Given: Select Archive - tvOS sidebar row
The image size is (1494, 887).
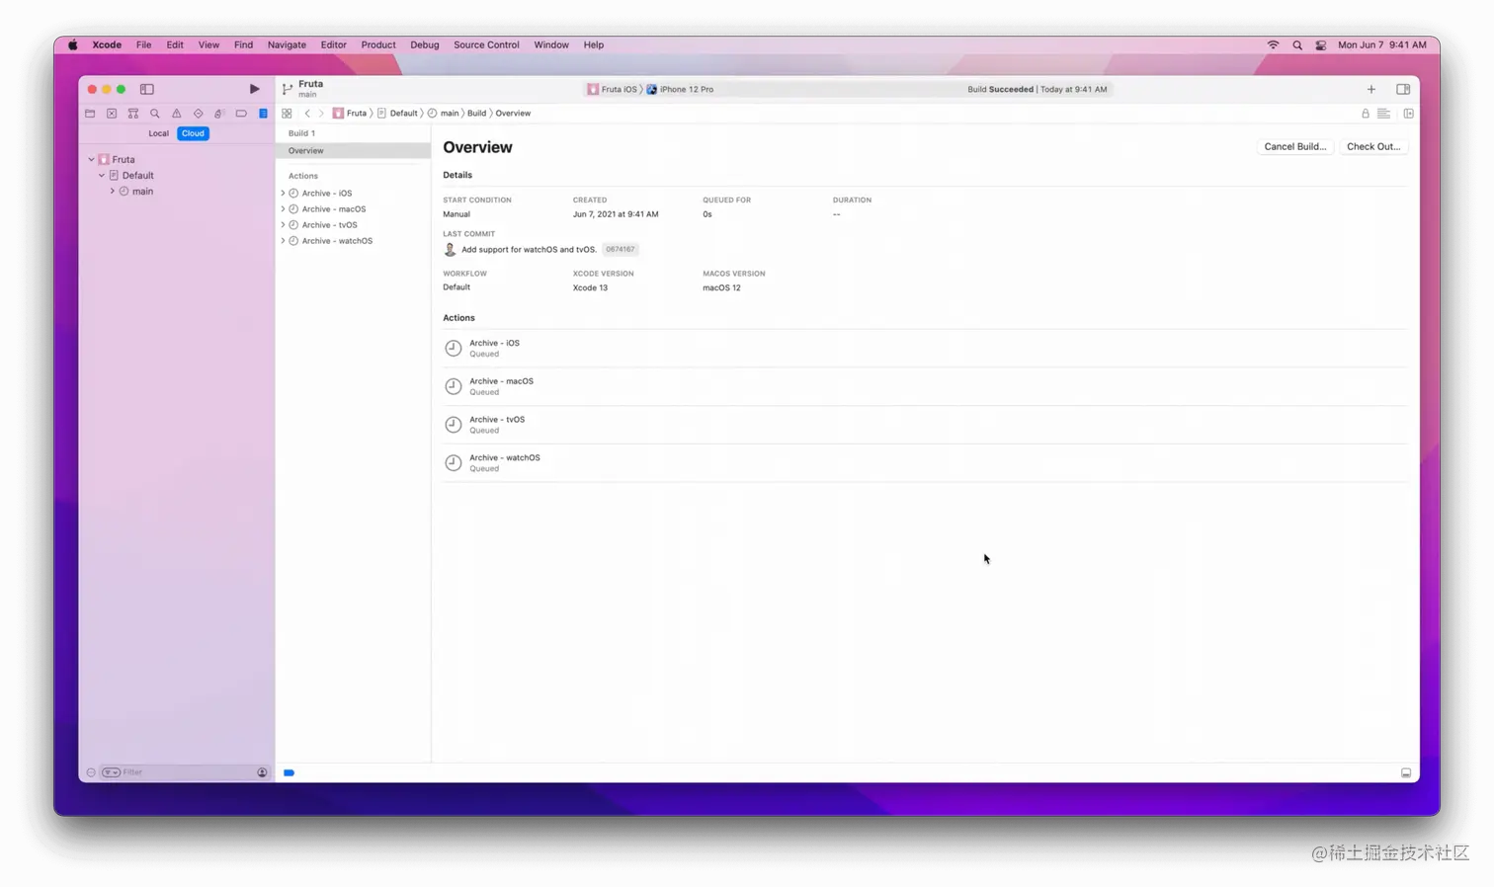Looking at the screenshot, I should pos(353,225).
